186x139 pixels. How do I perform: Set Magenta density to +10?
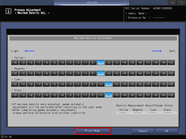tap(171, 73)
